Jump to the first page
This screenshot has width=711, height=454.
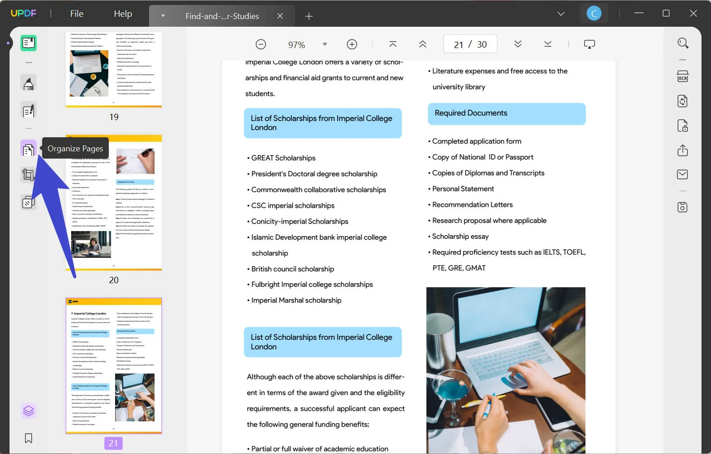[x=393, y=44]
